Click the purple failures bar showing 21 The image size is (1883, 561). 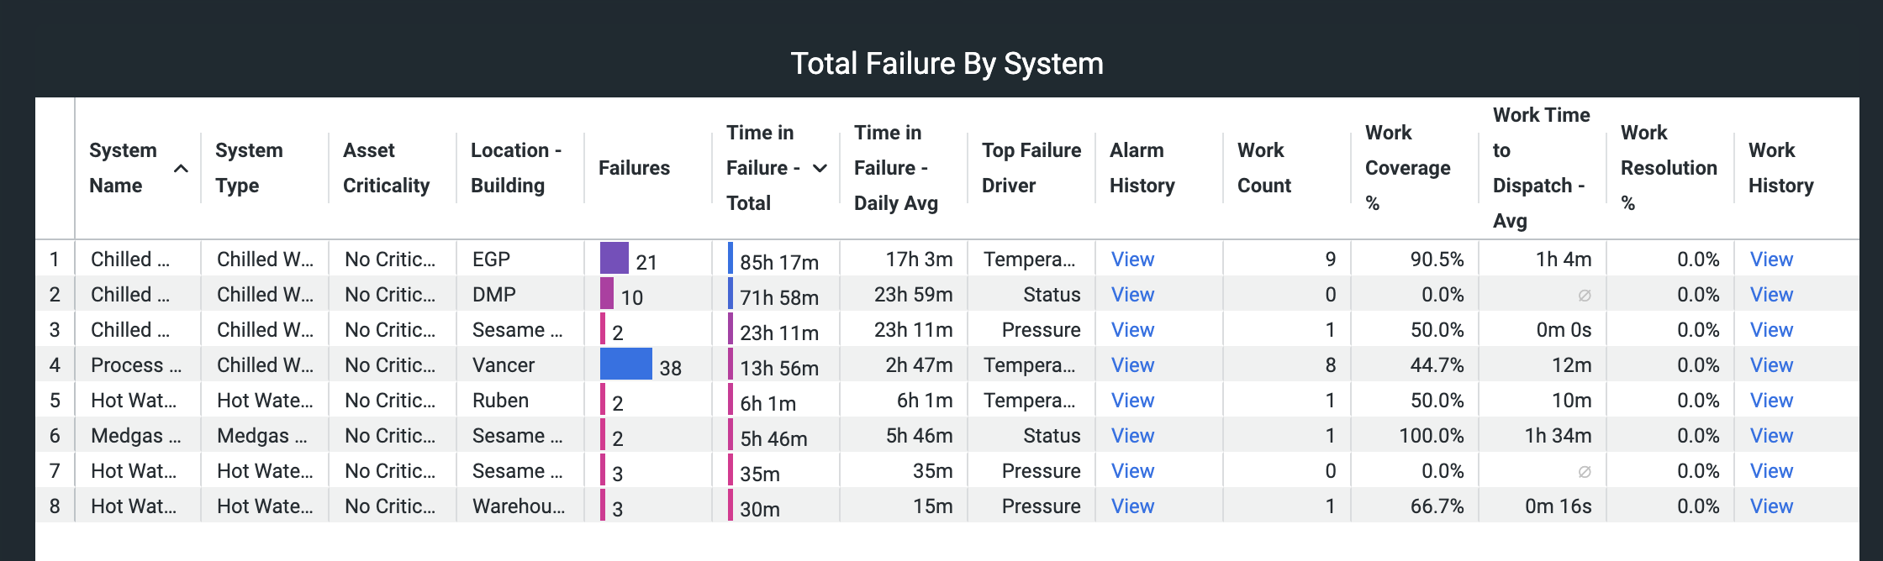(x=614, y=259)
